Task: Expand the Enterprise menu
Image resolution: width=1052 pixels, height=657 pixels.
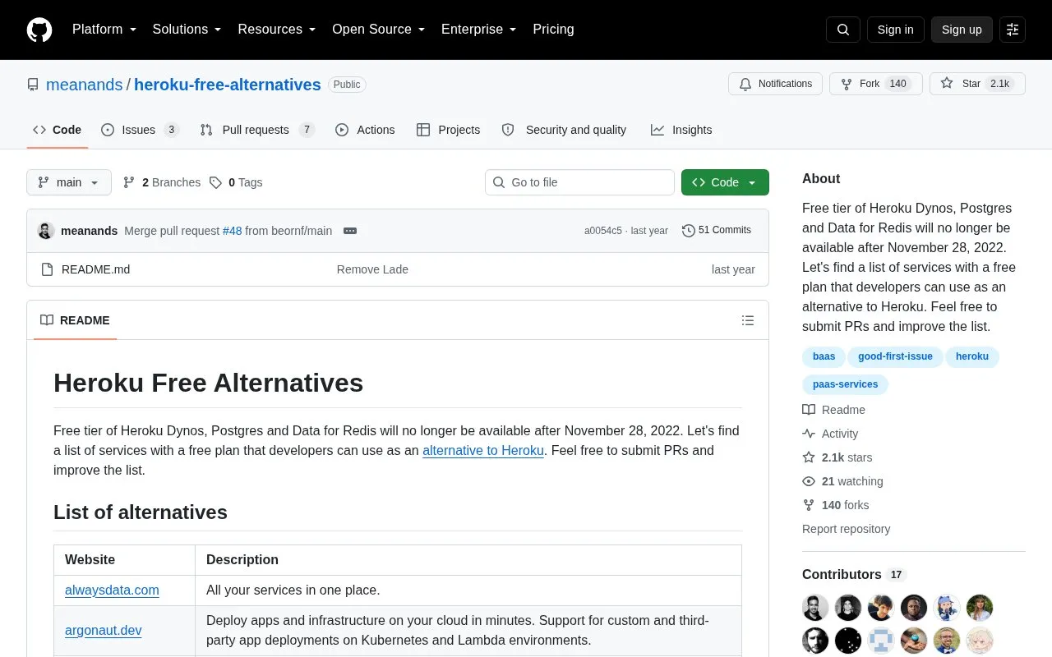Action: coord(478,30)
